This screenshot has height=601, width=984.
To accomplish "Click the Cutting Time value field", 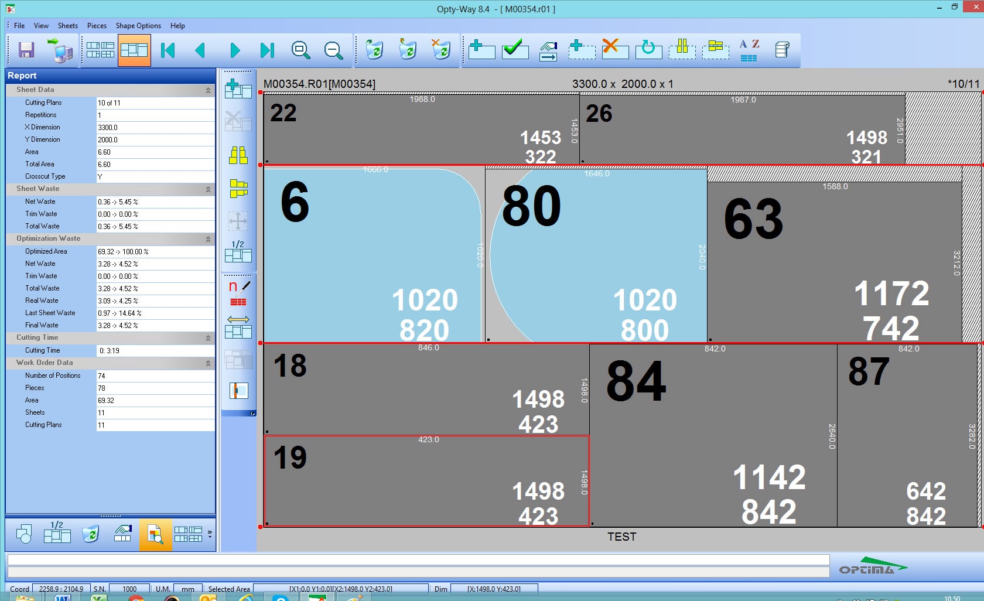I will [155, 351].
